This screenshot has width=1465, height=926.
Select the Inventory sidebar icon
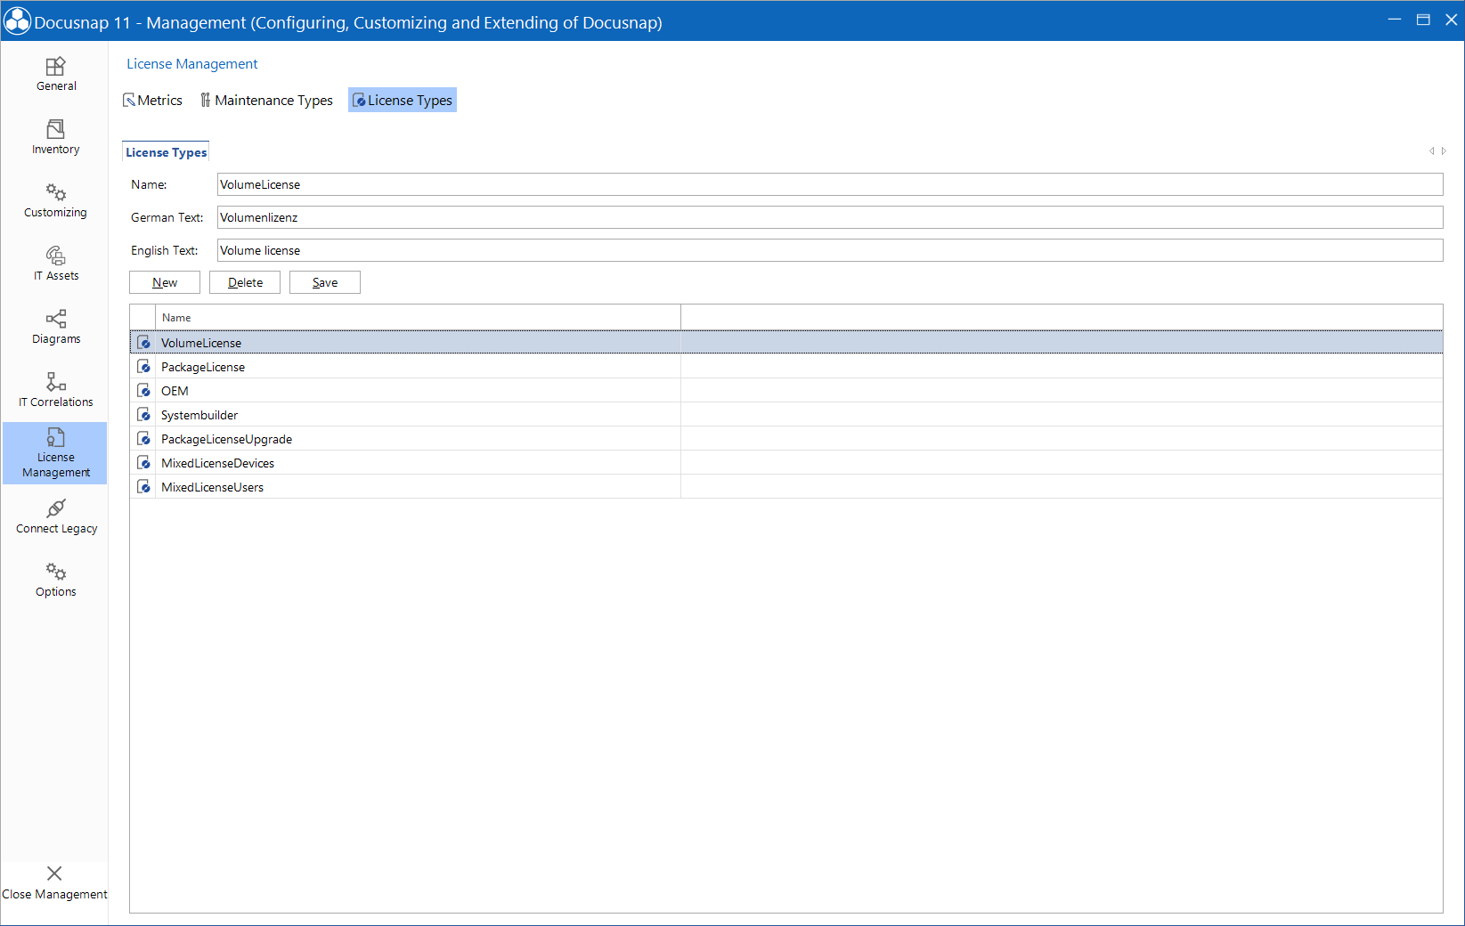pos(55,137)
